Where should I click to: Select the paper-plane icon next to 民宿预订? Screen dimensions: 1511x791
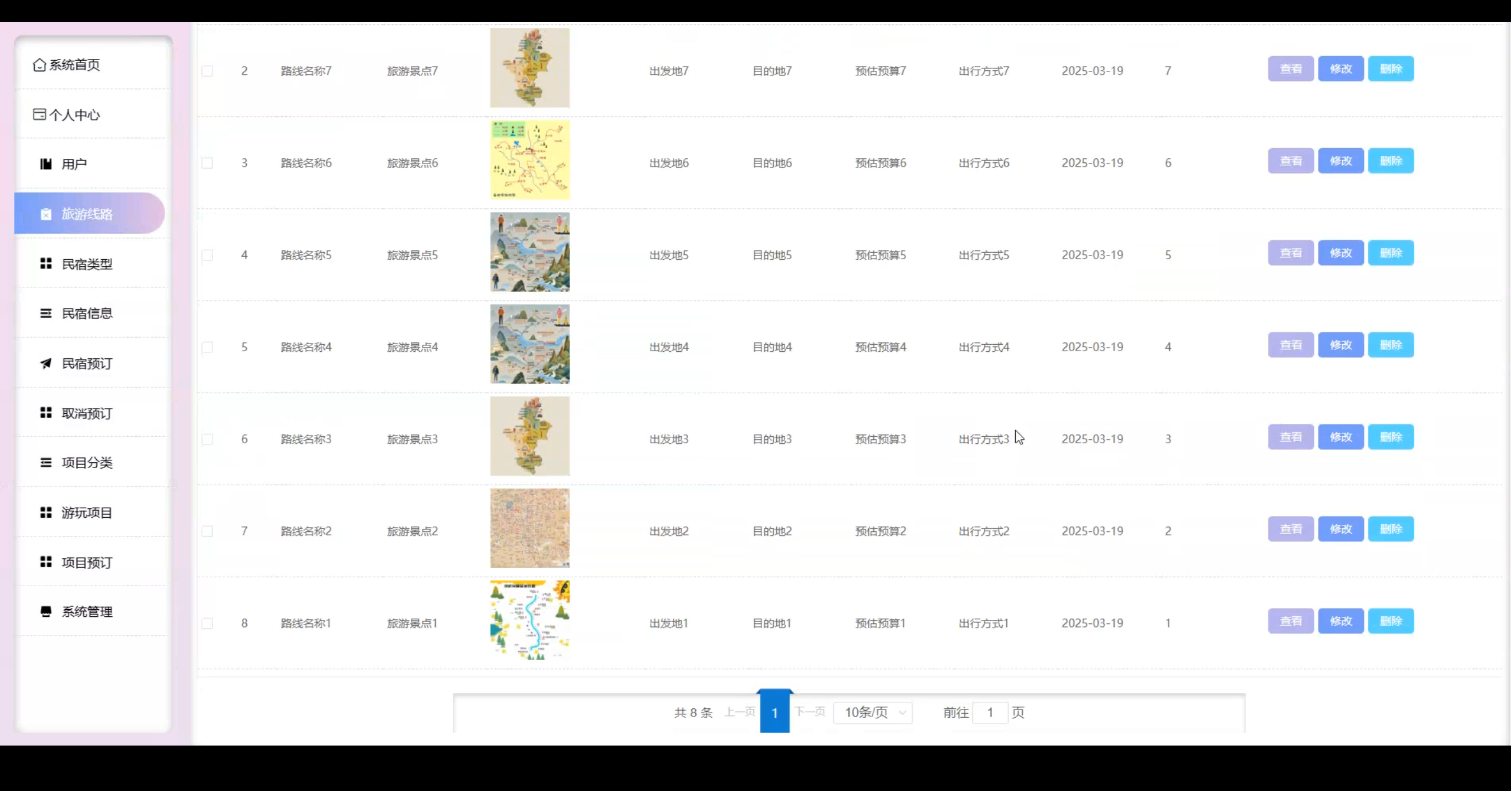coord(47,363)
